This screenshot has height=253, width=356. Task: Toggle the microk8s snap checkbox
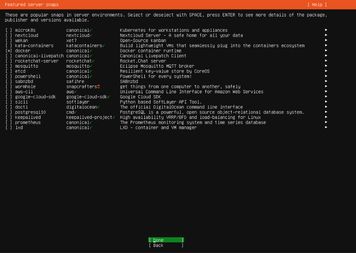click(9, 30)
